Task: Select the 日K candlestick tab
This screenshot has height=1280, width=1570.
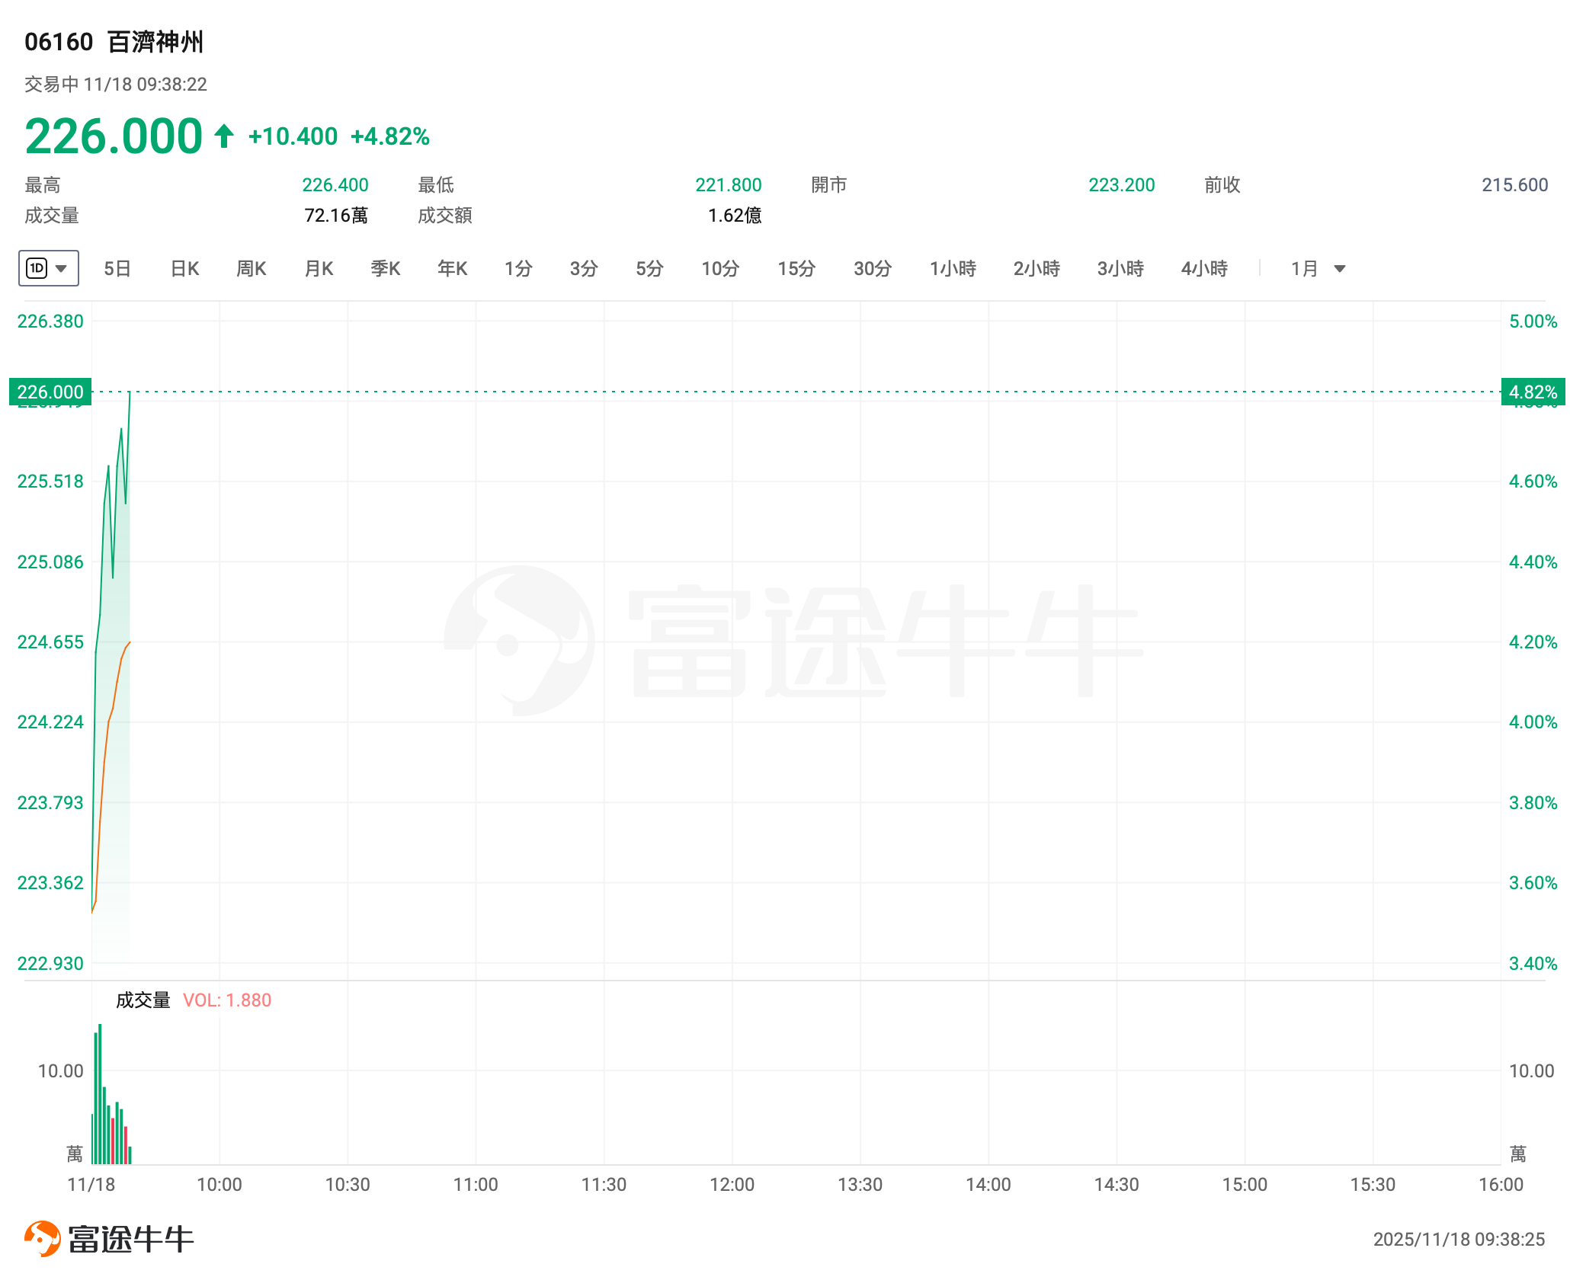Action: tap(184, 268)
